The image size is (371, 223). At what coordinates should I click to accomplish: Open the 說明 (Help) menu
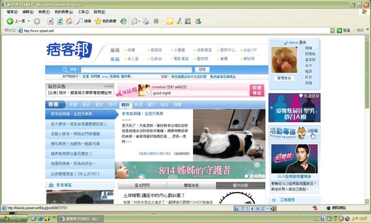tap(100, 12)
